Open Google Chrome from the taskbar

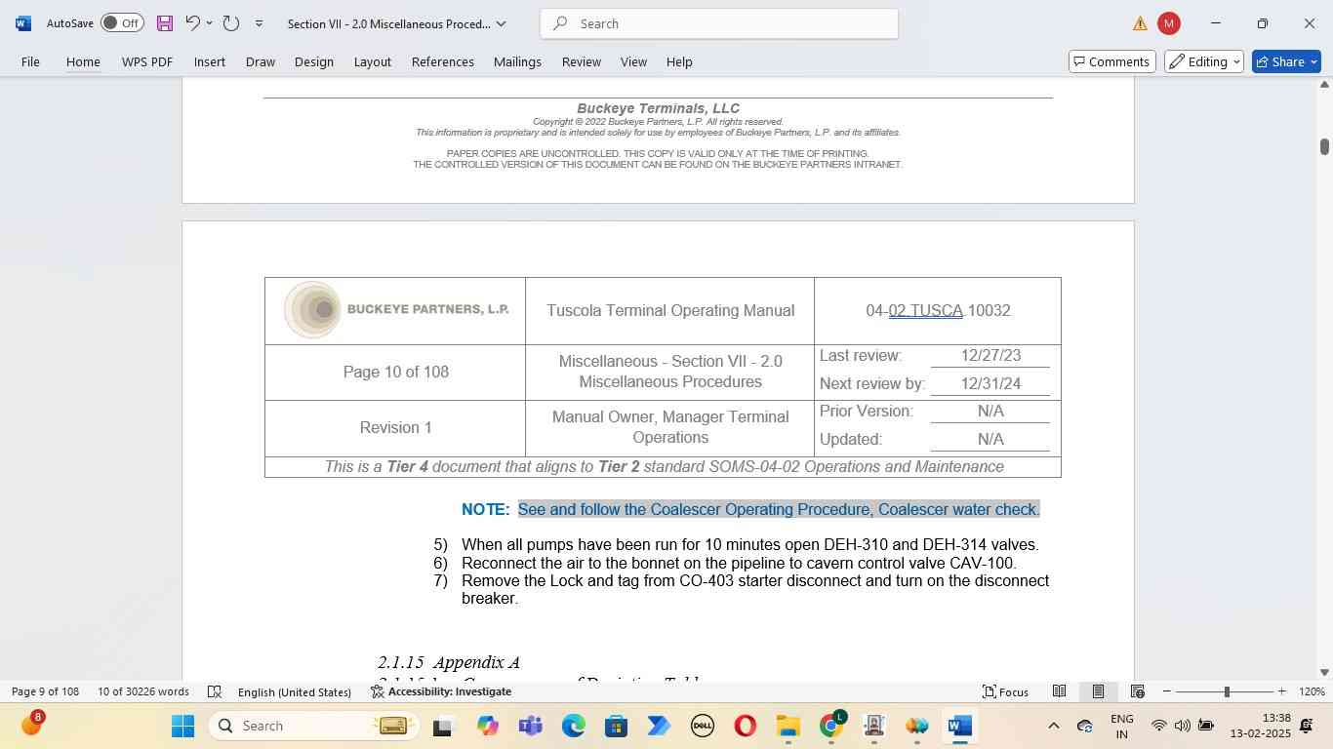pos(831,726)
